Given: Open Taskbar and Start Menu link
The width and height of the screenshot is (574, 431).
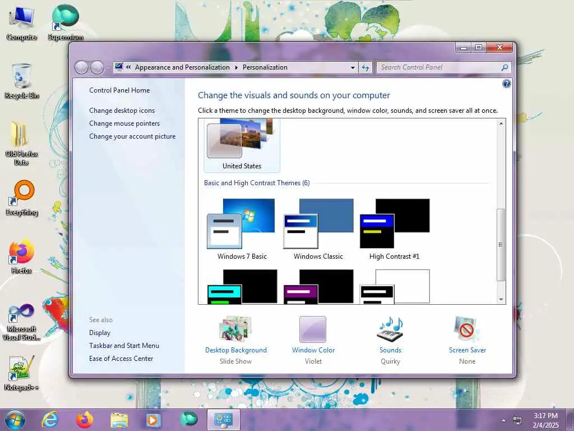Looking at the screenshot, I should [124, 346].
